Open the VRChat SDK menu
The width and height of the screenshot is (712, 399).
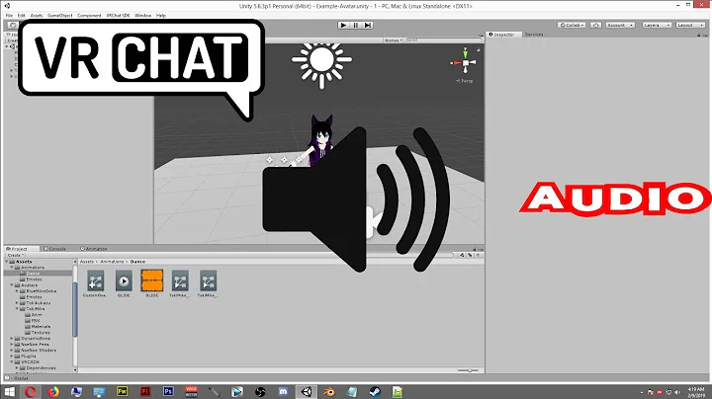point(118,16)
